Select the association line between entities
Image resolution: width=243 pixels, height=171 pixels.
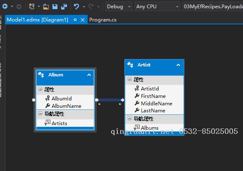110,100
